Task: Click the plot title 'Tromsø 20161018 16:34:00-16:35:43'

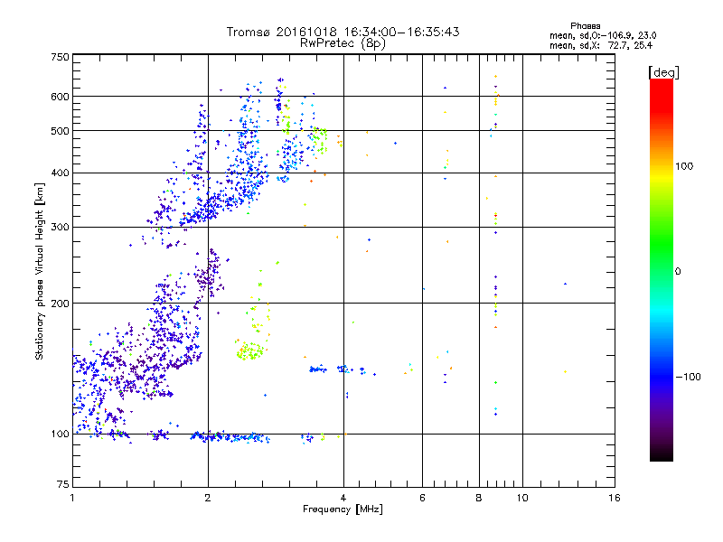Action: tap(343, 32)
